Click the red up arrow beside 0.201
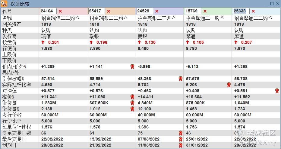281x149 pixels. point(43,42)
